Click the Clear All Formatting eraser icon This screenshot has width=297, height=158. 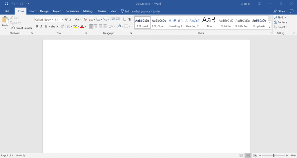[x=85, y=19]
